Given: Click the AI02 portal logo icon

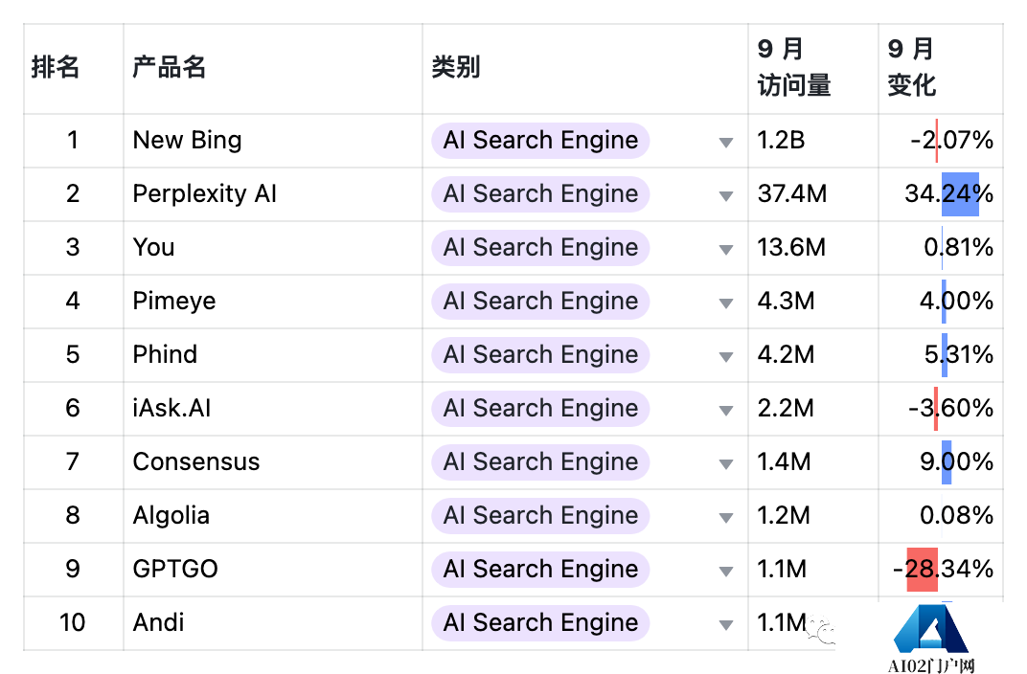Looking at the screenshot, I should click(931, 629).
